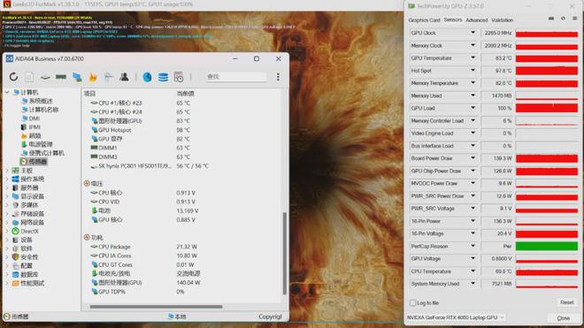The width and height of the screenshot is (584, 328).
Task: Click the AIDA64 vertical scrollbar thumb
Action: coord(285,253)
